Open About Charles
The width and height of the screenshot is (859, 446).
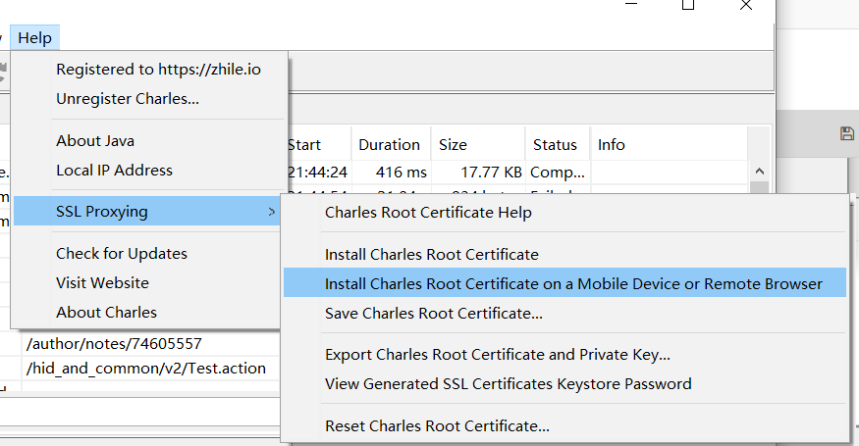106,312
